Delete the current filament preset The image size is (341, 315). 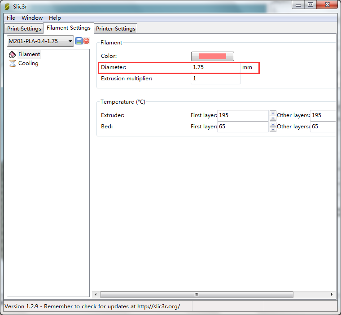coord(86,41)
